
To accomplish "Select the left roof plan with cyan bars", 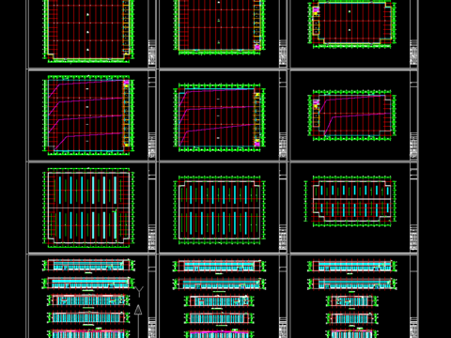I will [88, 207].
